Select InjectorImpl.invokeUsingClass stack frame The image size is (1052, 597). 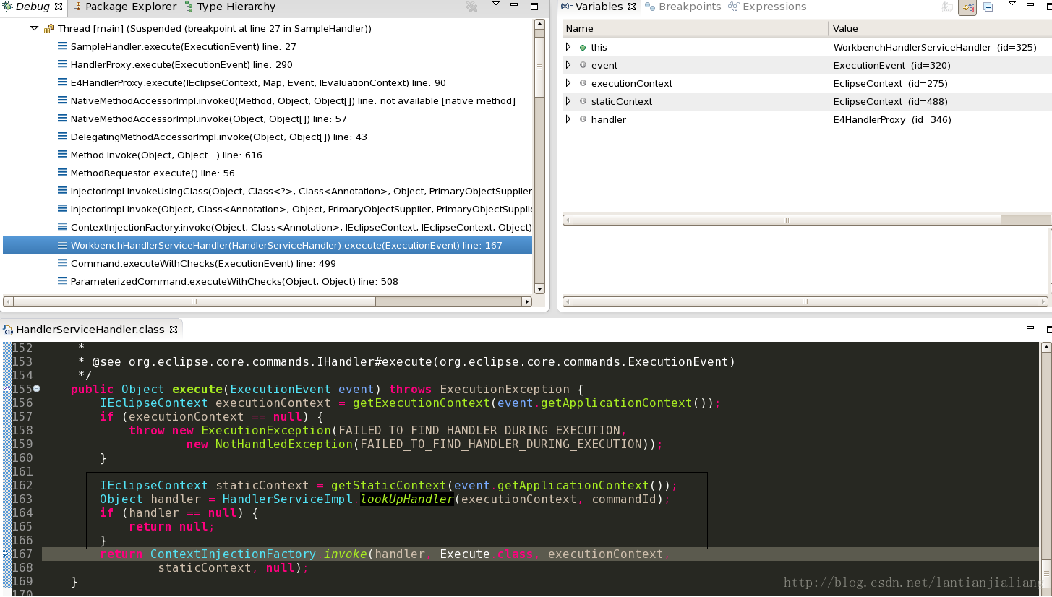point(301,191)
